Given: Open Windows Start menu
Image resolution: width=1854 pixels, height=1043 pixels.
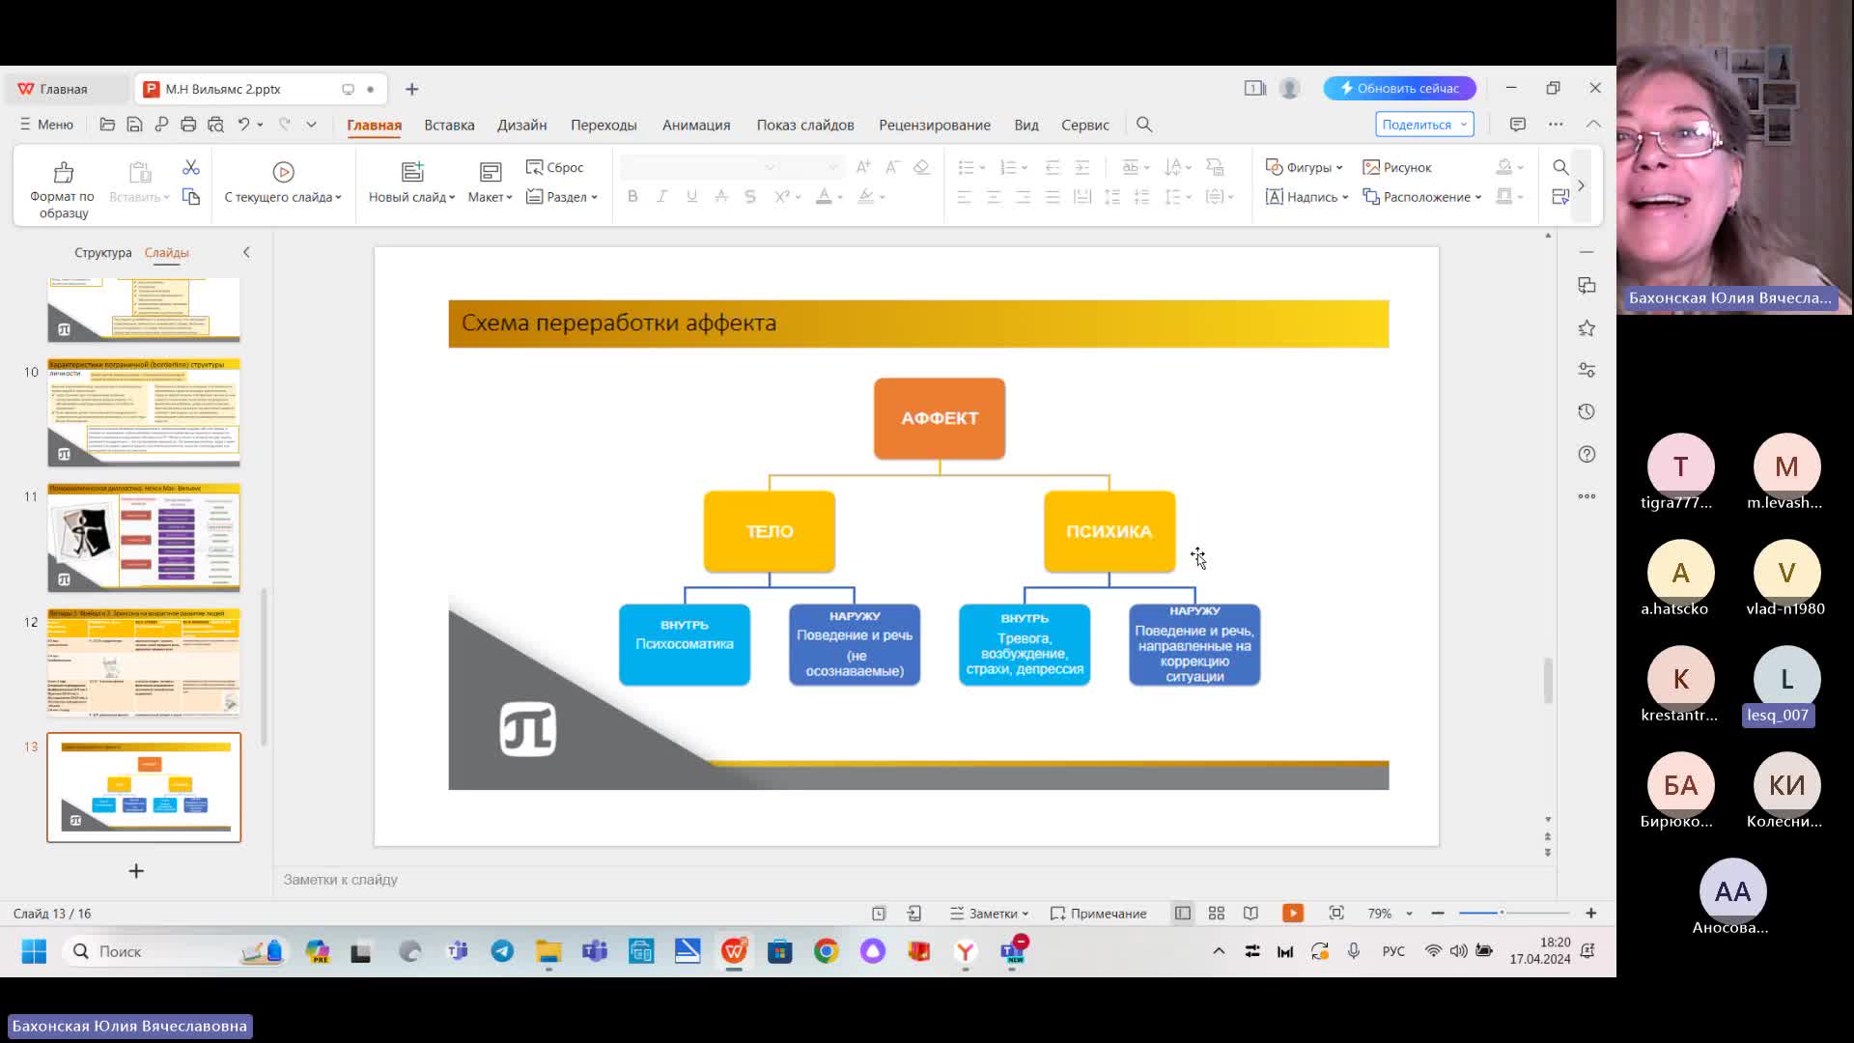Looking at the screenshot, I should tap(34, 952).
